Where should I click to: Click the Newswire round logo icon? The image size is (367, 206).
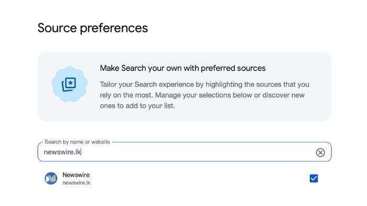pos(51,178)
